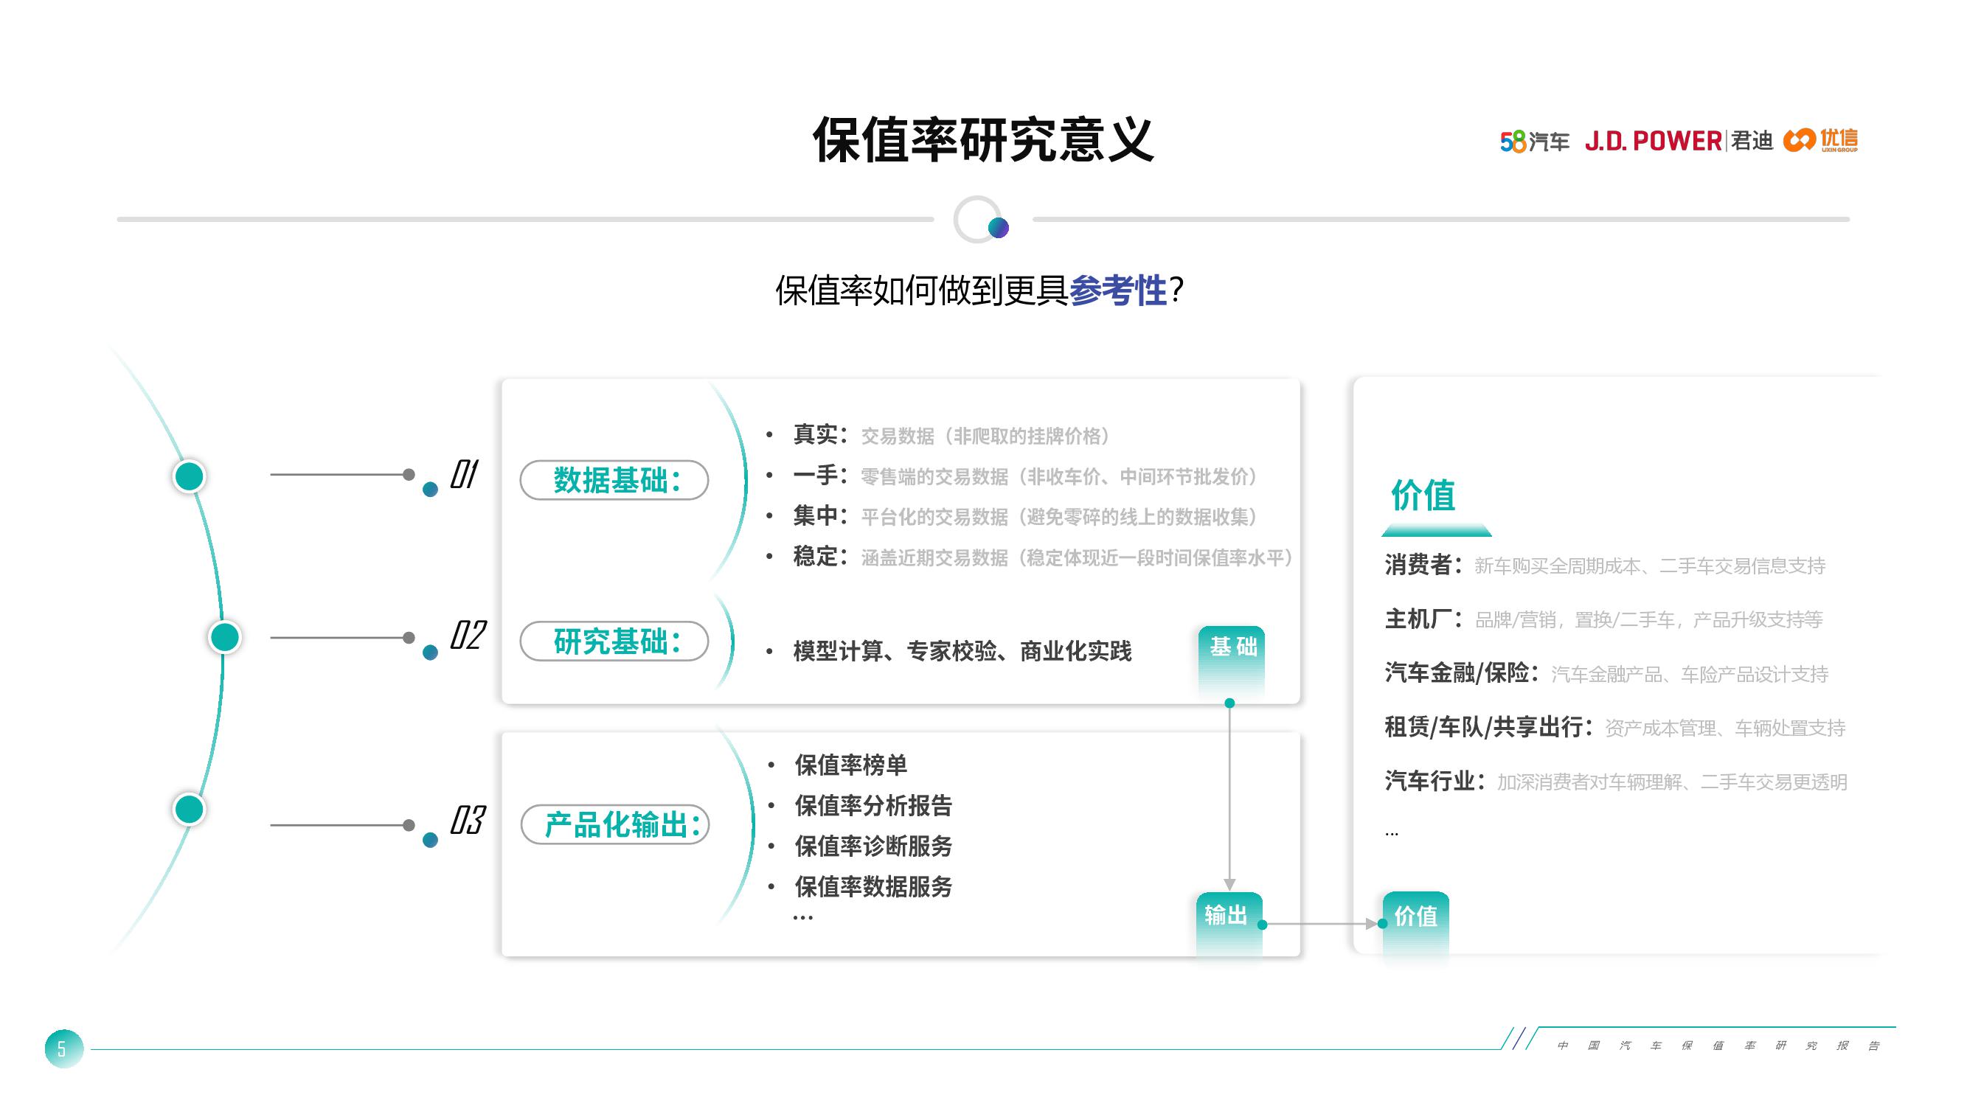The width and height of the screenshot is (1967, 1106).
Task: Click the top teal node on the arc
Action: pyautogui.click(x=190, y=476)
